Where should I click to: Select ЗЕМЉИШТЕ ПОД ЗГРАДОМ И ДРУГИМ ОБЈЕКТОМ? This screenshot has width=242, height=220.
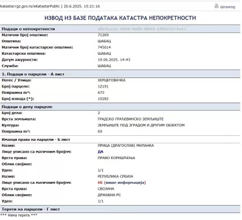tap(141, 125)
